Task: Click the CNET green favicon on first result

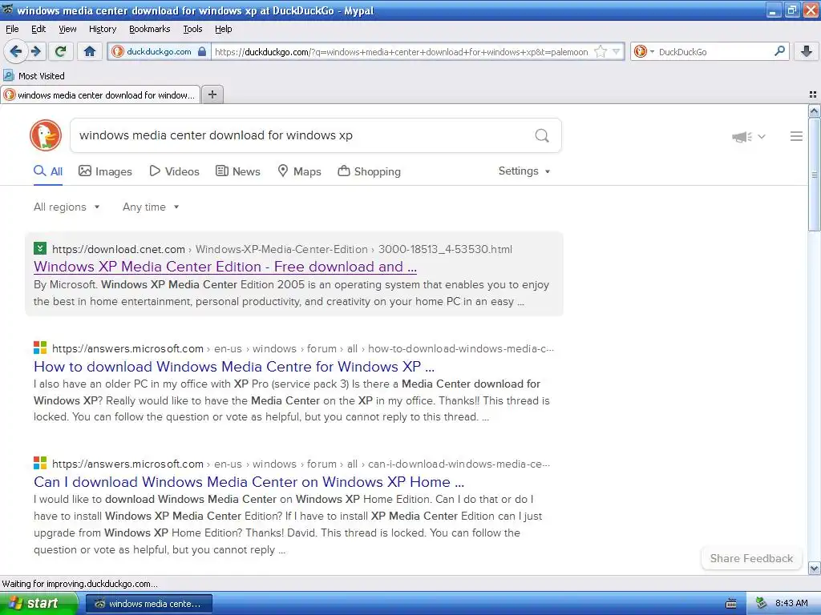Action: 40,248
